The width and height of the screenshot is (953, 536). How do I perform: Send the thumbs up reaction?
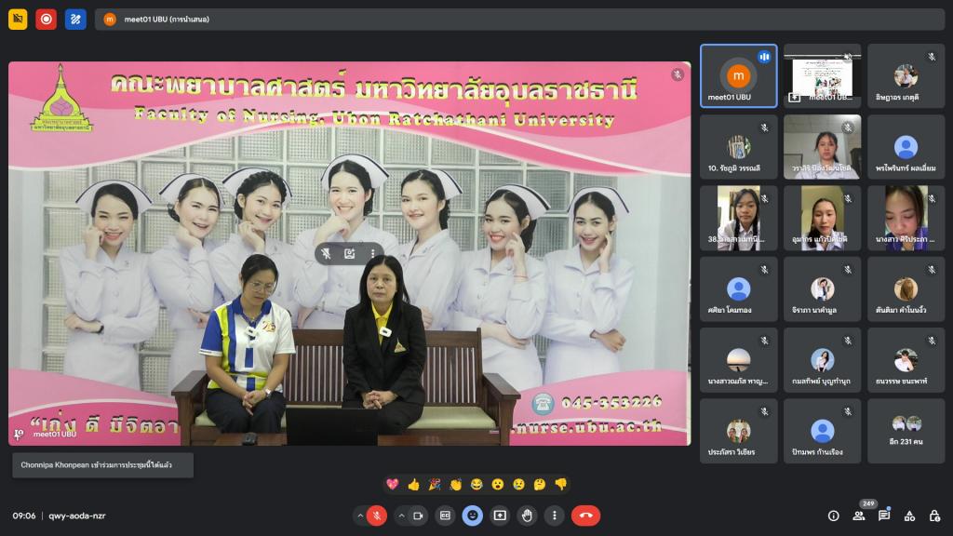click(x=414, y=485)
